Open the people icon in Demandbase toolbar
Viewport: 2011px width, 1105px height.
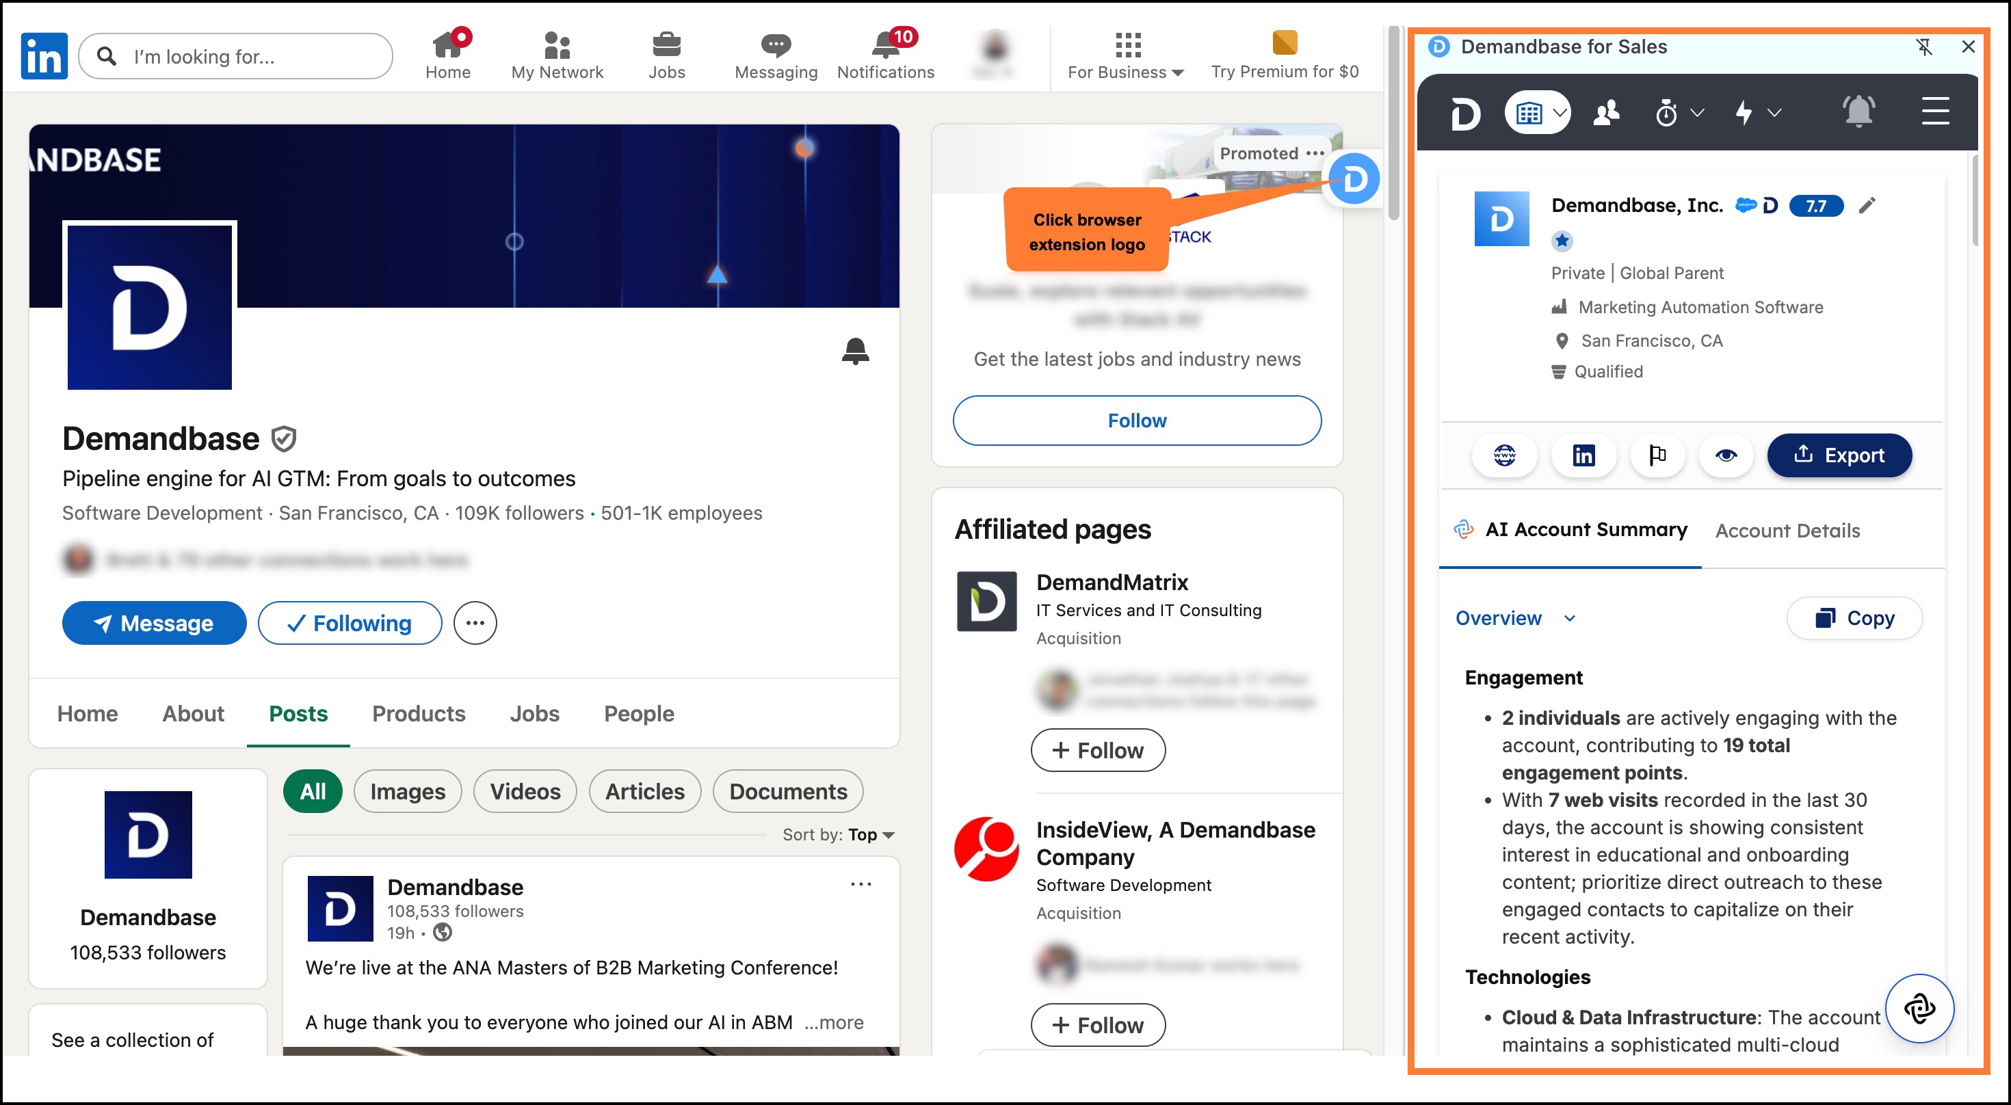tap(1606, 113)
